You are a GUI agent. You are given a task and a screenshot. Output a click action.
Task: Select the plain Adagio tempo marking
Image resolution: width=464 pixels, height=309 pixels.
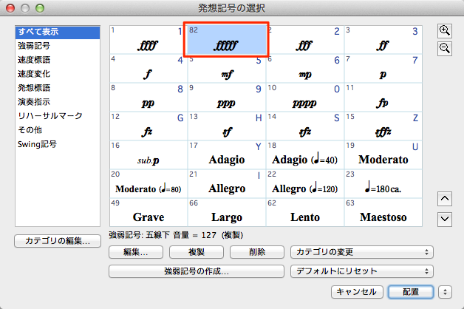coord(227,154)
